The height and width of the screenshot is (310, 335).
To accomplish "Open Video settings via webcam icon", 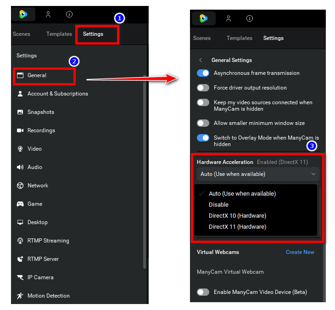I will click(20, 149).
